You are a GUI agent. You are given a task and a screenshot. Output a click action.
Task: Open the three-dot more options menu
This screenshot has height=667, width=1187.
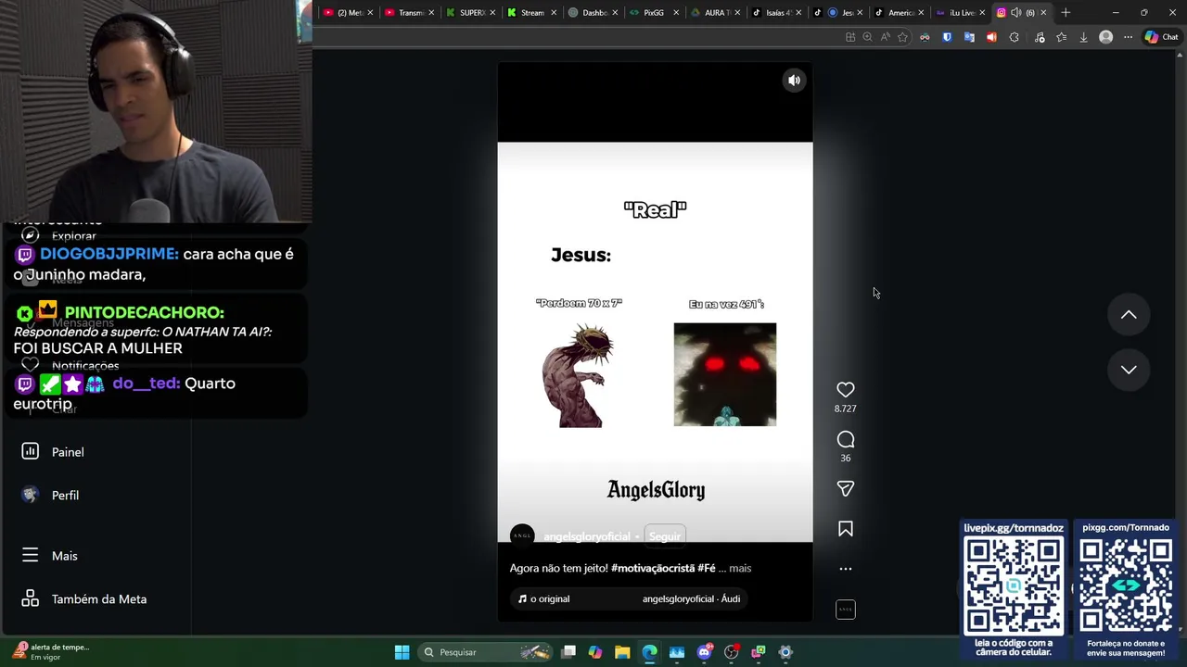845,569
